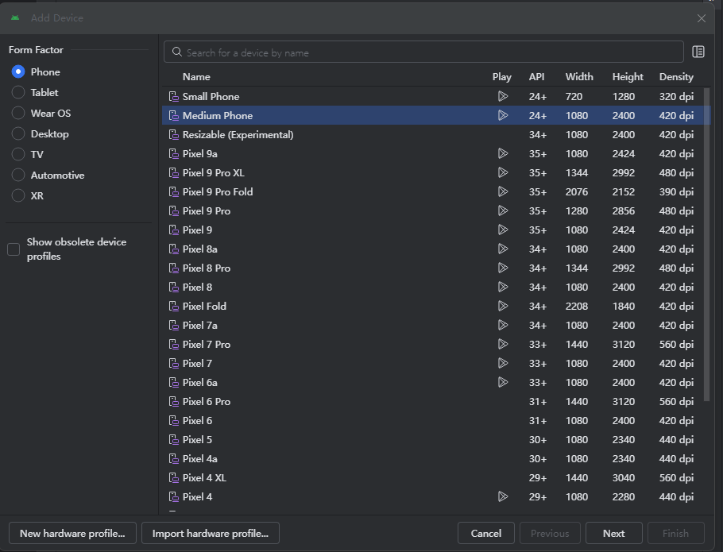This screenshot has height=552, width=723.
Task: Close the Add Device dialog
Action: [702, 18]
